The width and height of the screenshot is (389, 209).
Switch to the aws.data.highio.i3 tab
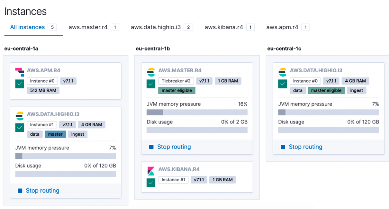[162, 27]
